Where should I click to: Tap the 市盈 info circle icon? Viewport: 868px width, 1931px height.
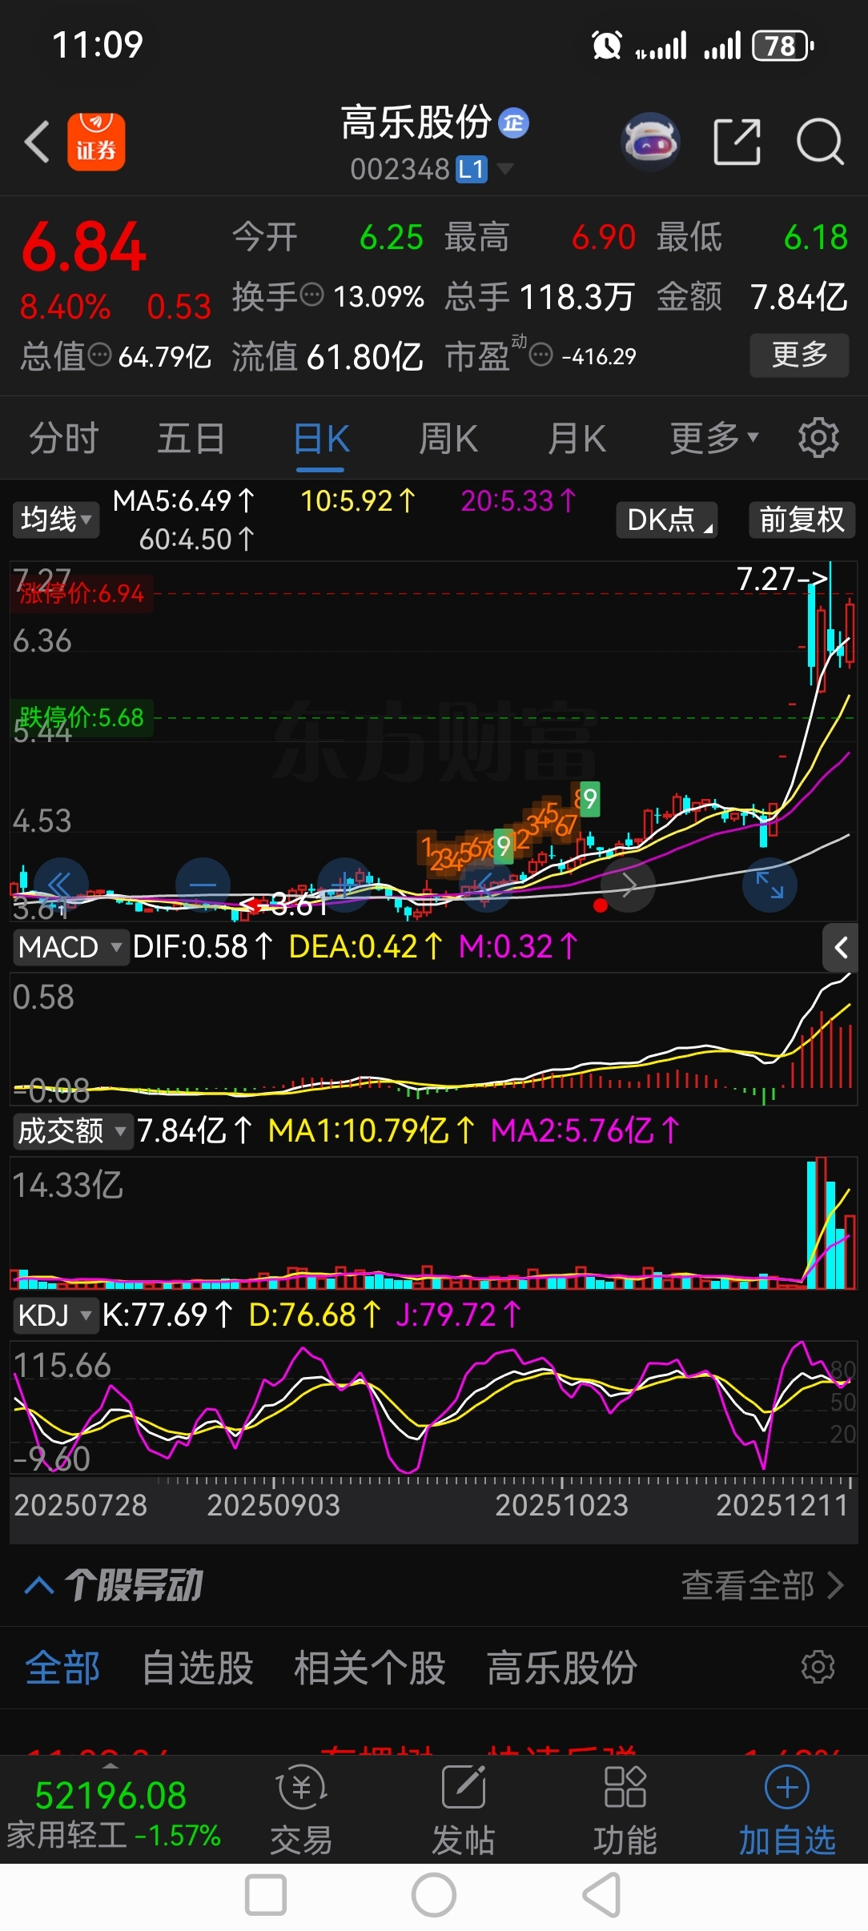(x=541, y=354)
